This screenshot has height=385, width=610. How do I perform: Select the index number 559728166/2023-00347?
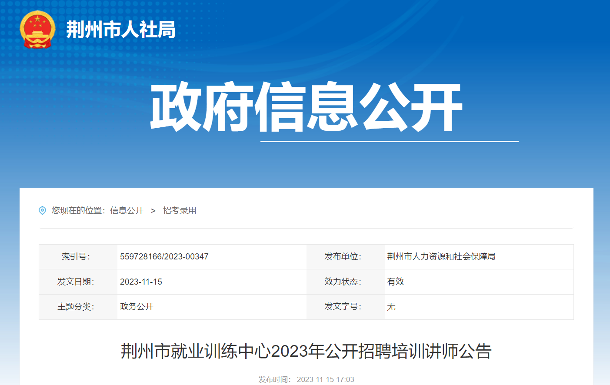coord(164,257)
